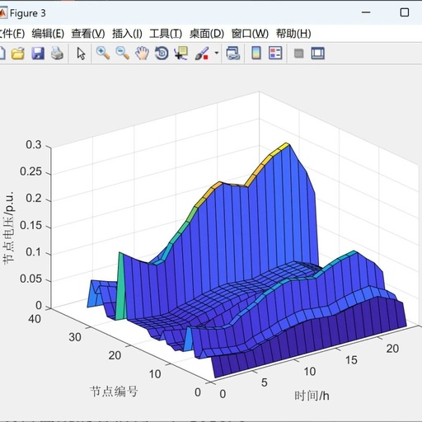
Task: Click the MATLAB icon in title bar
Action: [x=2, y=13]
